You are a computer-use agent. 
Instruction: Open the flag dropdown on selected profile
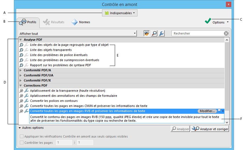(x=223, y=111)
